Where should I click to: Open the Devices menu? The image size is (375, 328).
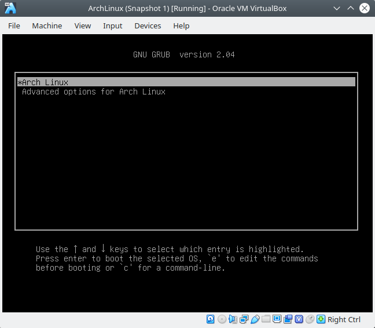click(x=148, y=25)
